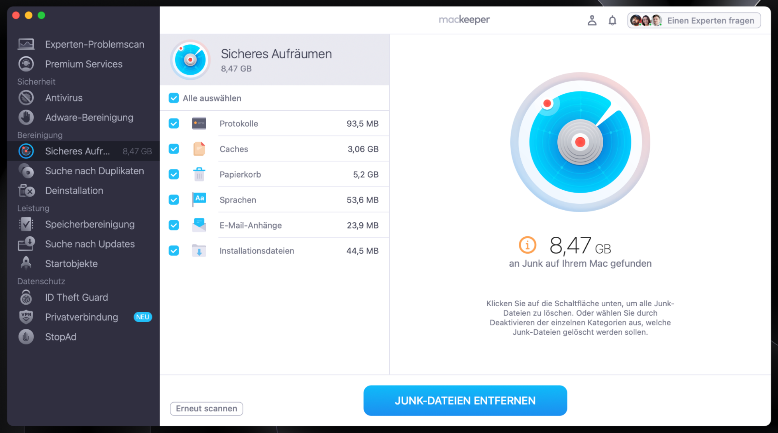Screen dimensions: 778x433
Task: Uncheck the Sprachen category
Action: tap(174, 200)
